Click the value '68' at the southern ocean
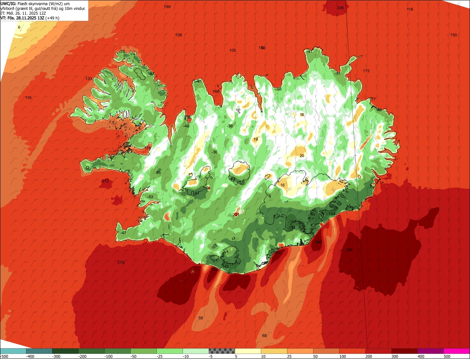The height and width of the screenshot is (359, 470). point(264,336)
